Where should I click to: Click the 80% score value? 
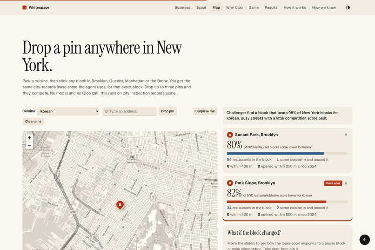234,145
